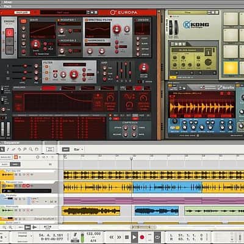Click the rewind button in transport
This screenshot has width=244, height=244.
click(x=112, y=237)
